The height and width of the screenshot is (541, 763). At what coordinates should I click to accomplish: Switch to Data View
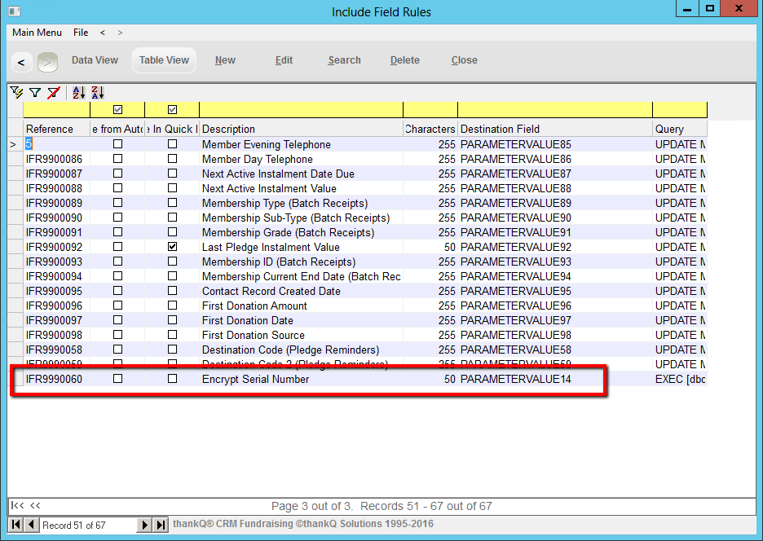point(95,60)
